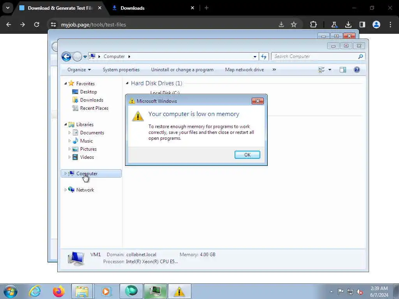
Task: Open the browser Downloads toolbar icon
Action: coord(348,25)
